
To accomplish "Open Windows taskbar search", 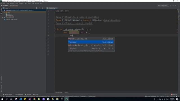I will (x=7, y=99).
